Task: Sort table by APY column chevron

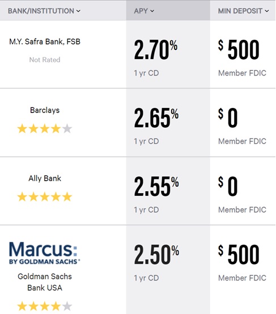Action: pos(152,11)
